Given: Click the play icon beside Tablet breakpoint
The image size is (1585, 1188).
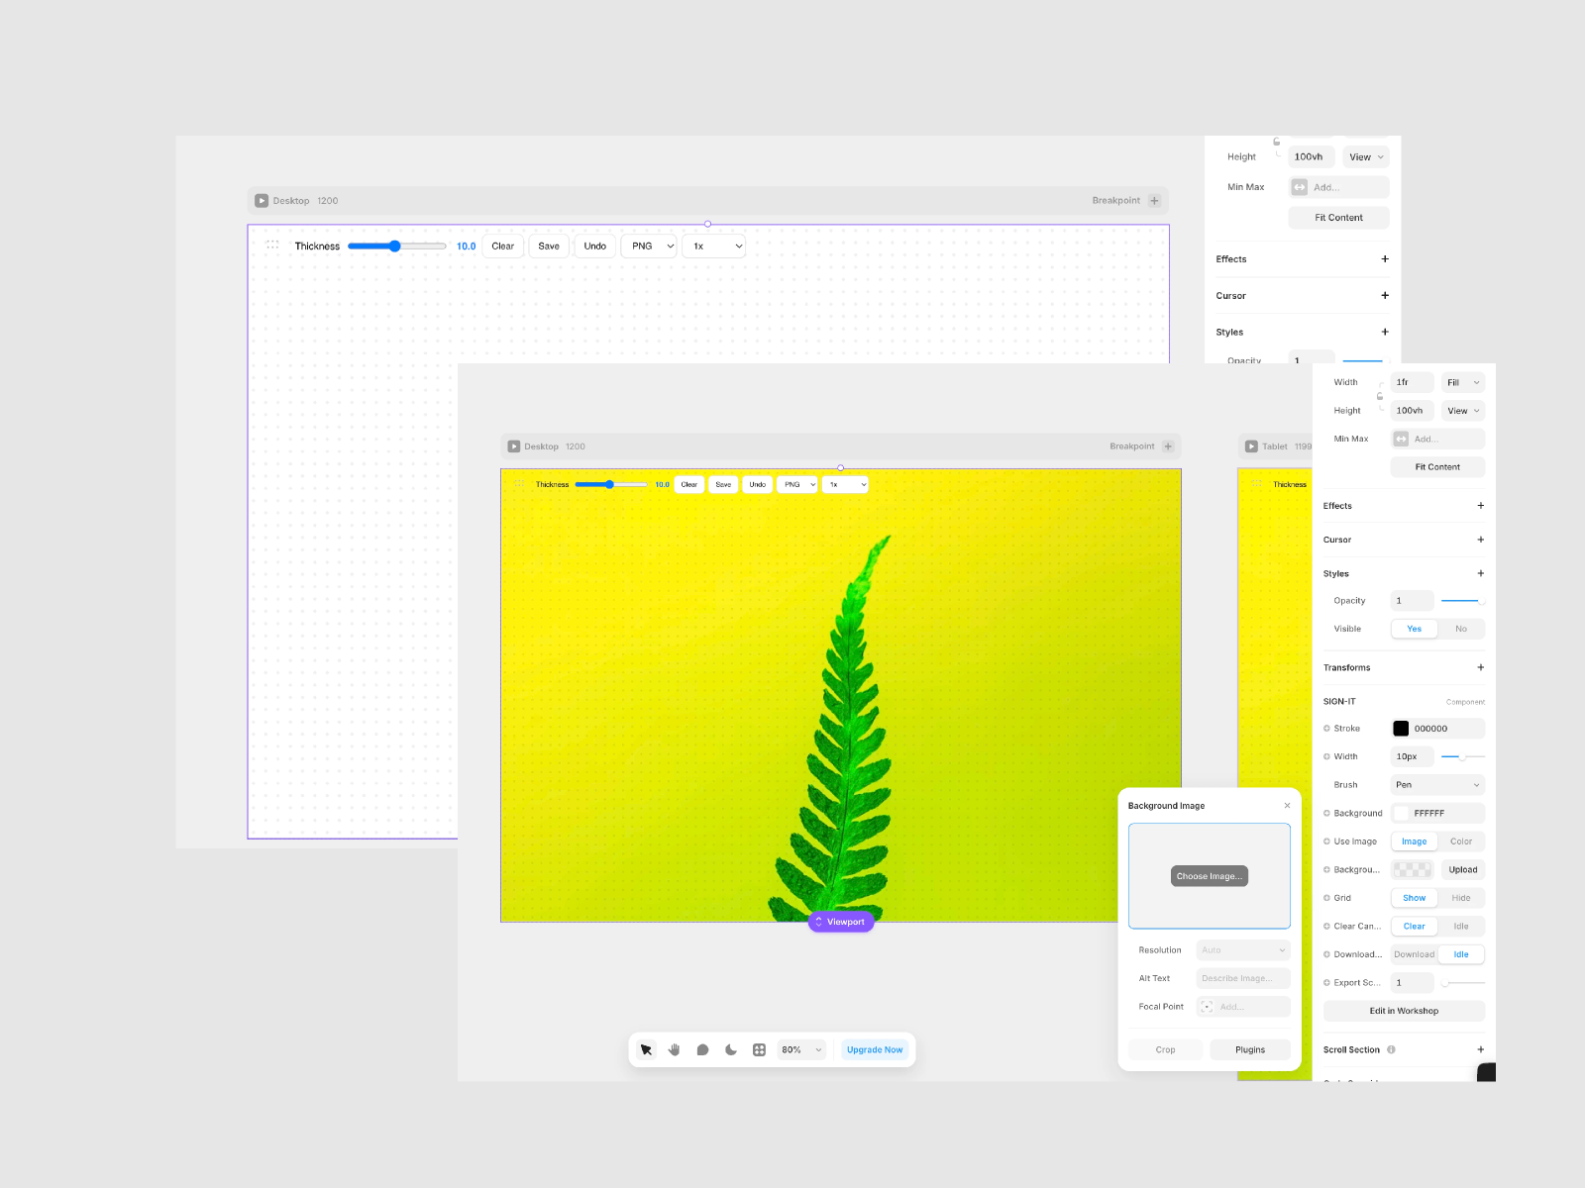Looking at the screenshot, I should coord(1252,446).
